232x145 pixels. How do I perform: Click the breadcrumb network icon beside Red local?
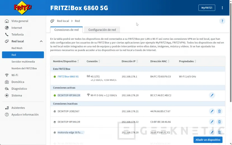click(52, 21)
